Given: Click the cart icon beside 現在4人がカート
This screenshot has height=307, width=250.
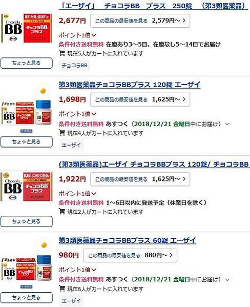Looking at the screenshot, I should tap(62, 133).
